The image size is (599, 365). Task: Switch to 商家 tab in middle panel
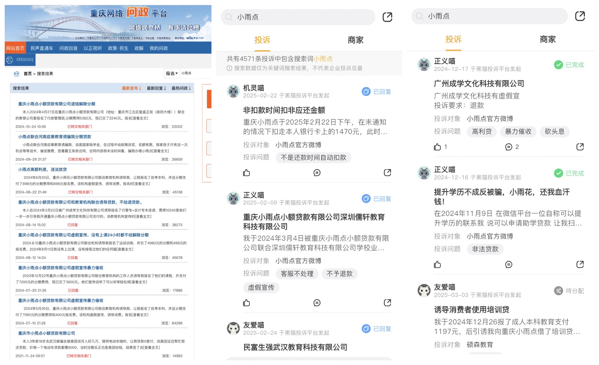(355, 40)
